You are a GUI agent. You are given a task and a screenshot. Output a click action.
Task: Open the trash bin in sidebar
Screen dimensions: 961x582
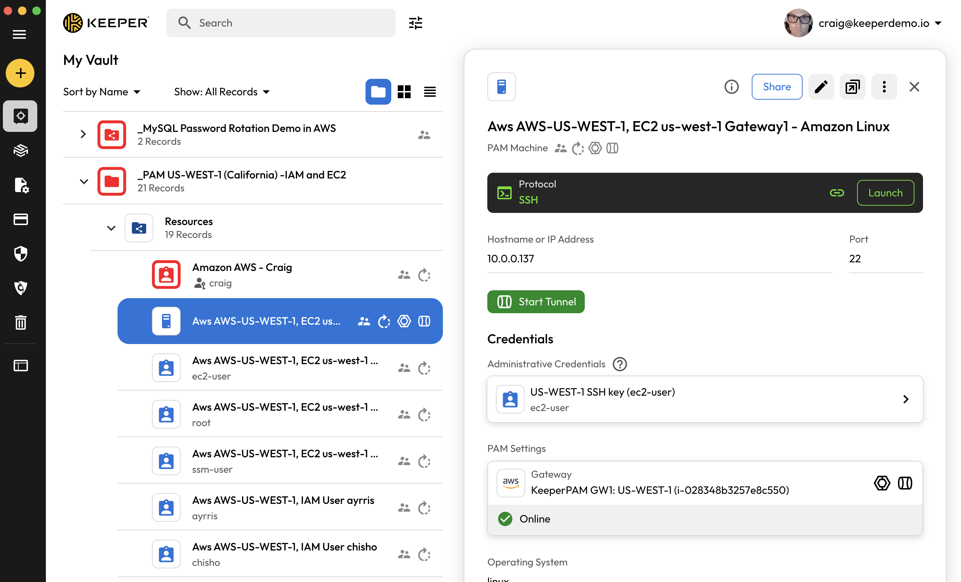point(20,322)
